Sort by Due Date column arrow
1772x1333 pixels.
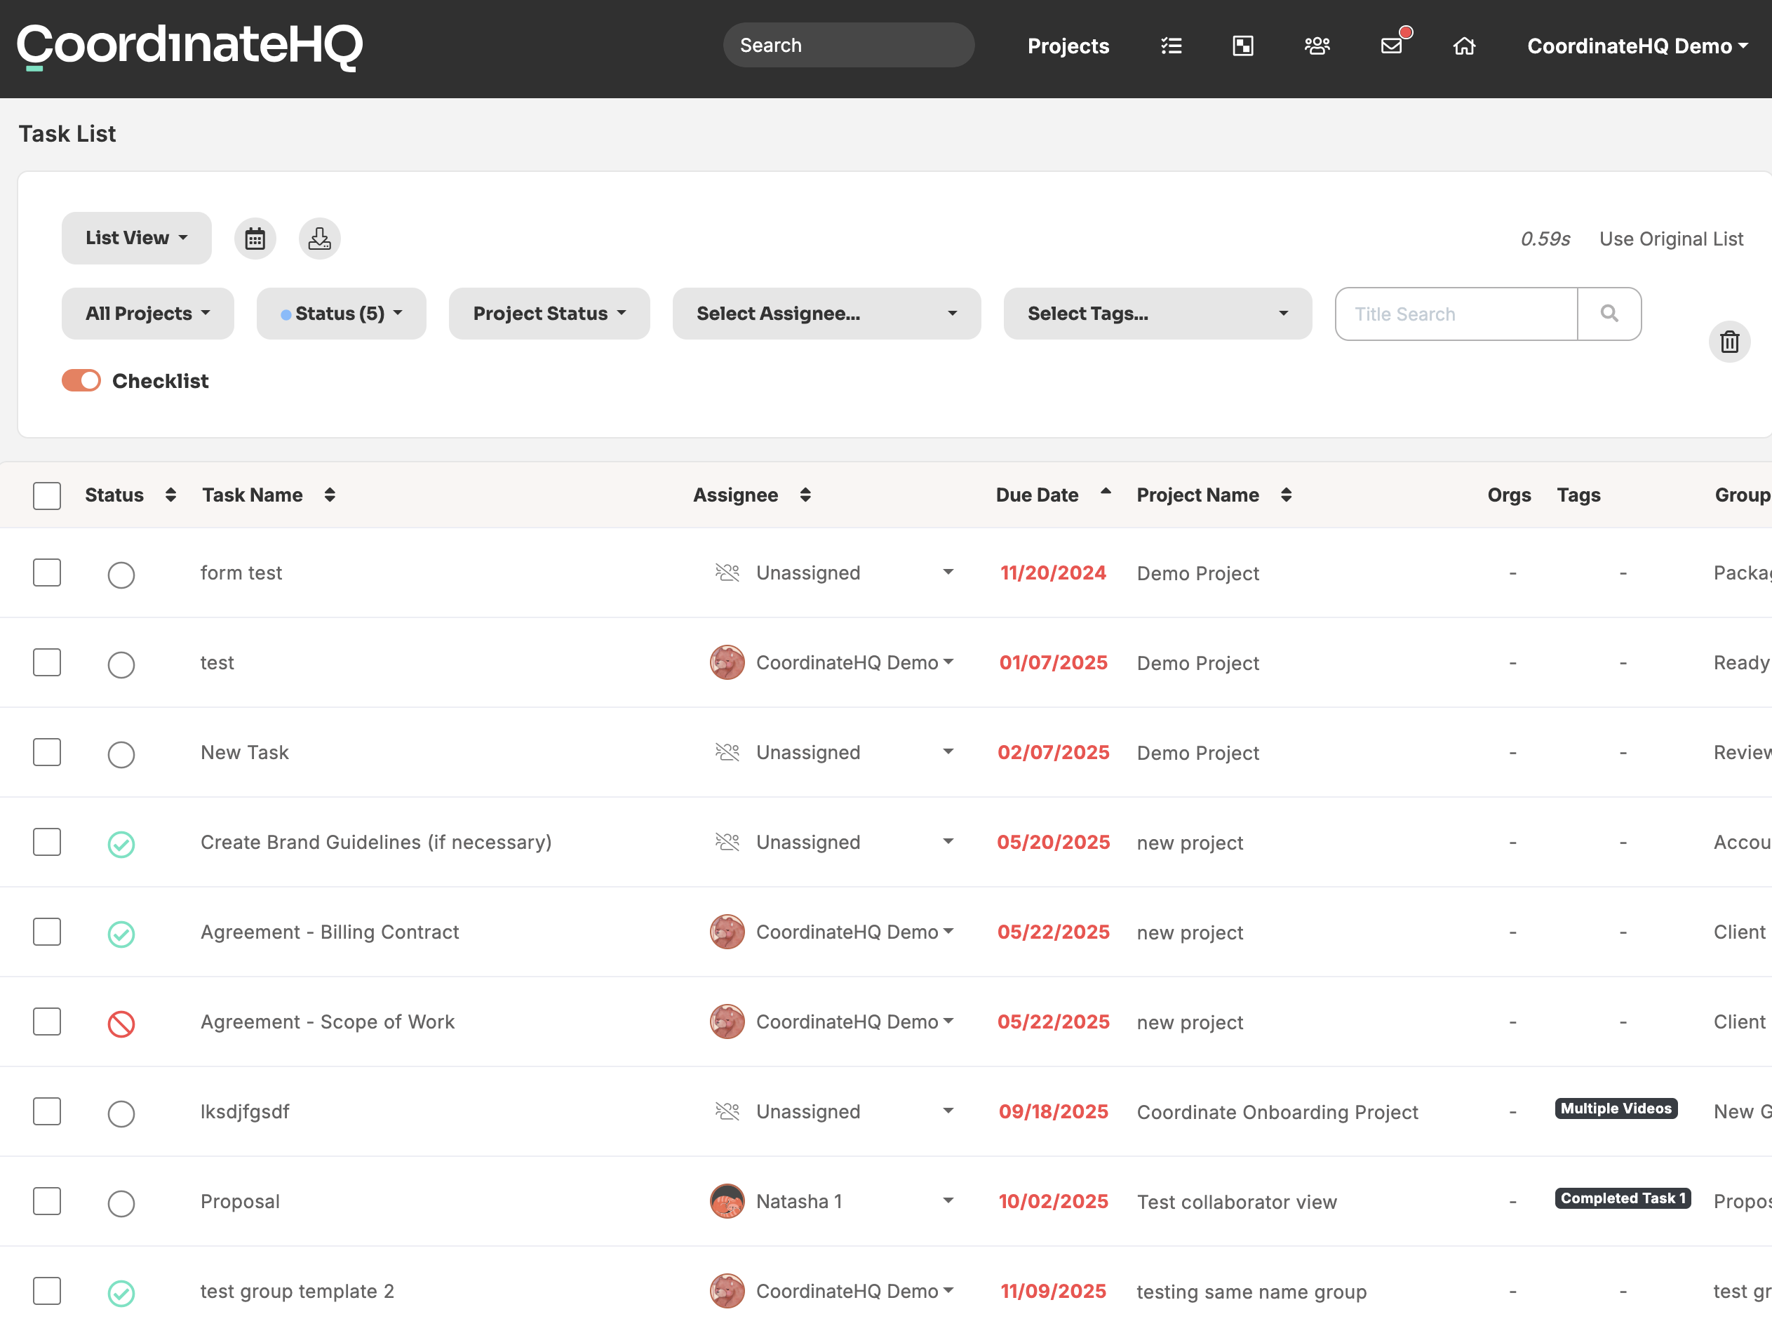[1106, 492]
